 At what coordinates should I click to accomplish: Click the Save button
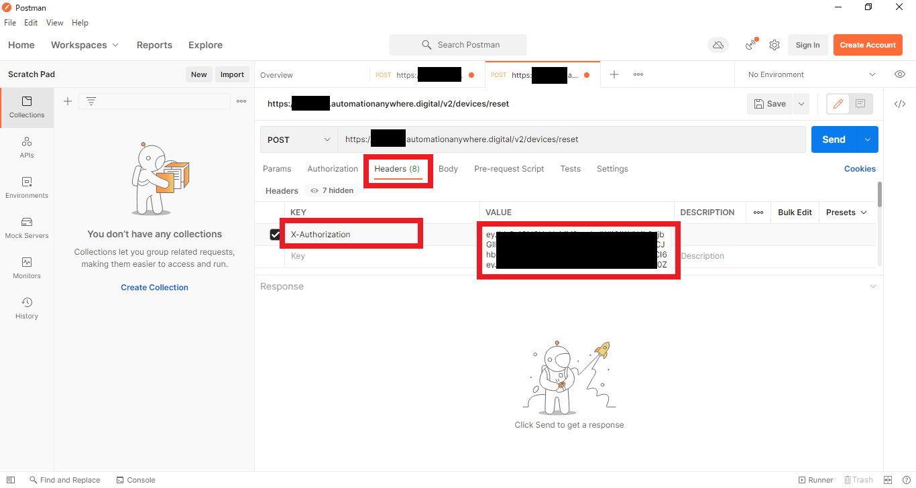coord(770,104)
